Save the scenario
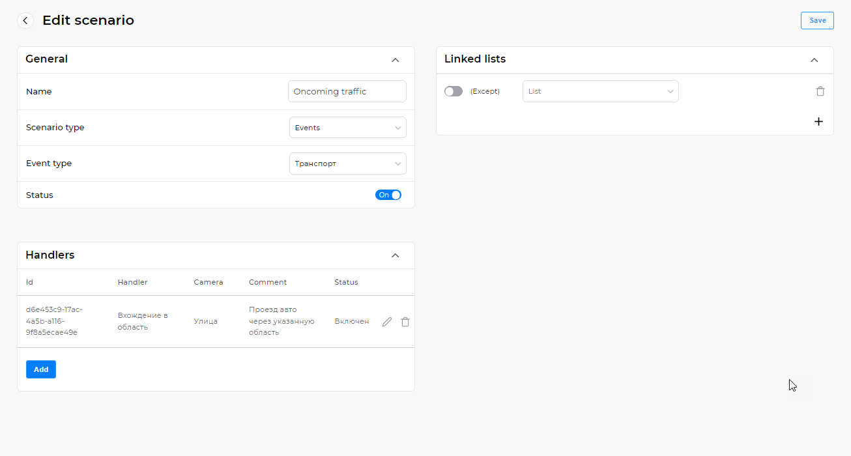Viewport: 851px width, 456px height. point(817,20)
